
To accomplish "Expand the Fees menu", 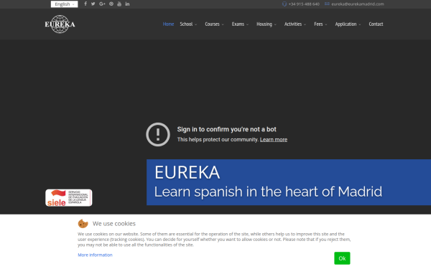I will click(320, 24).
